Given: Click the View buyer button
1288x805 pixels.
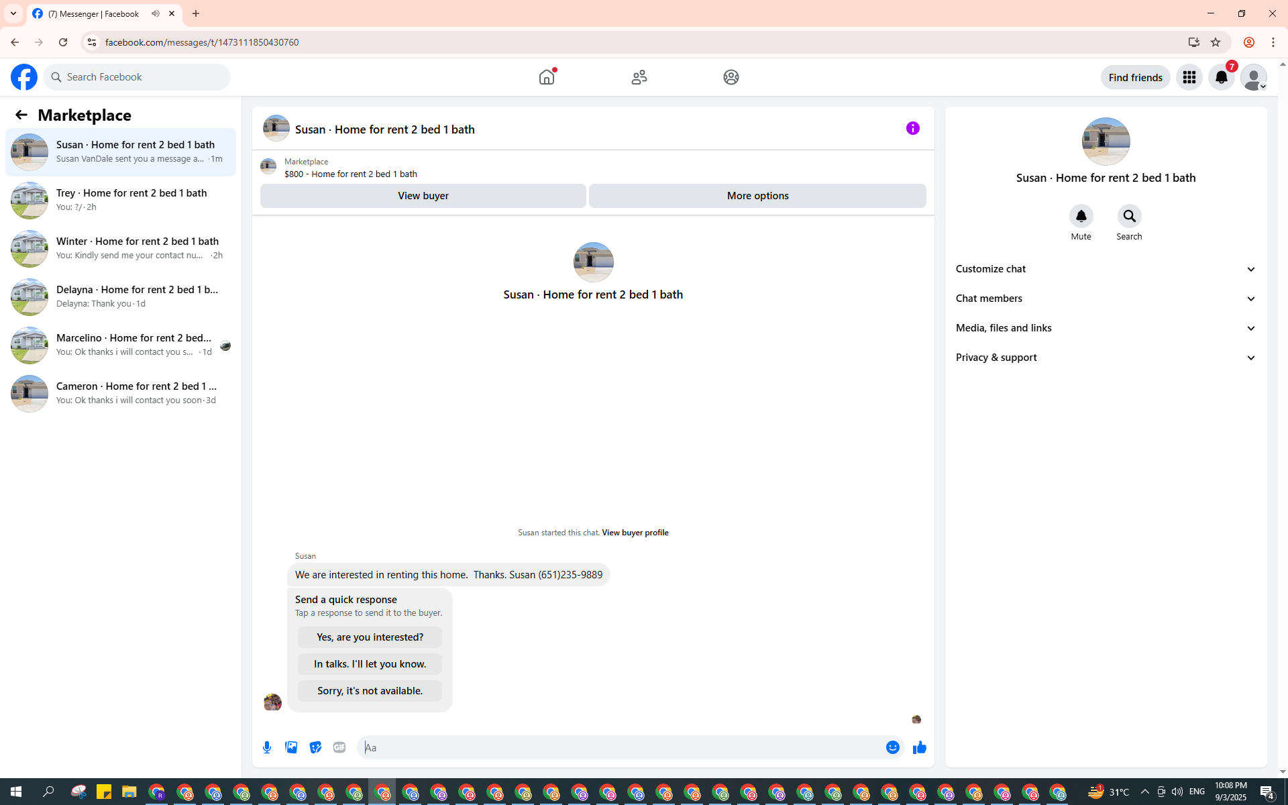Looking at the screenshot, I should 423,196.
